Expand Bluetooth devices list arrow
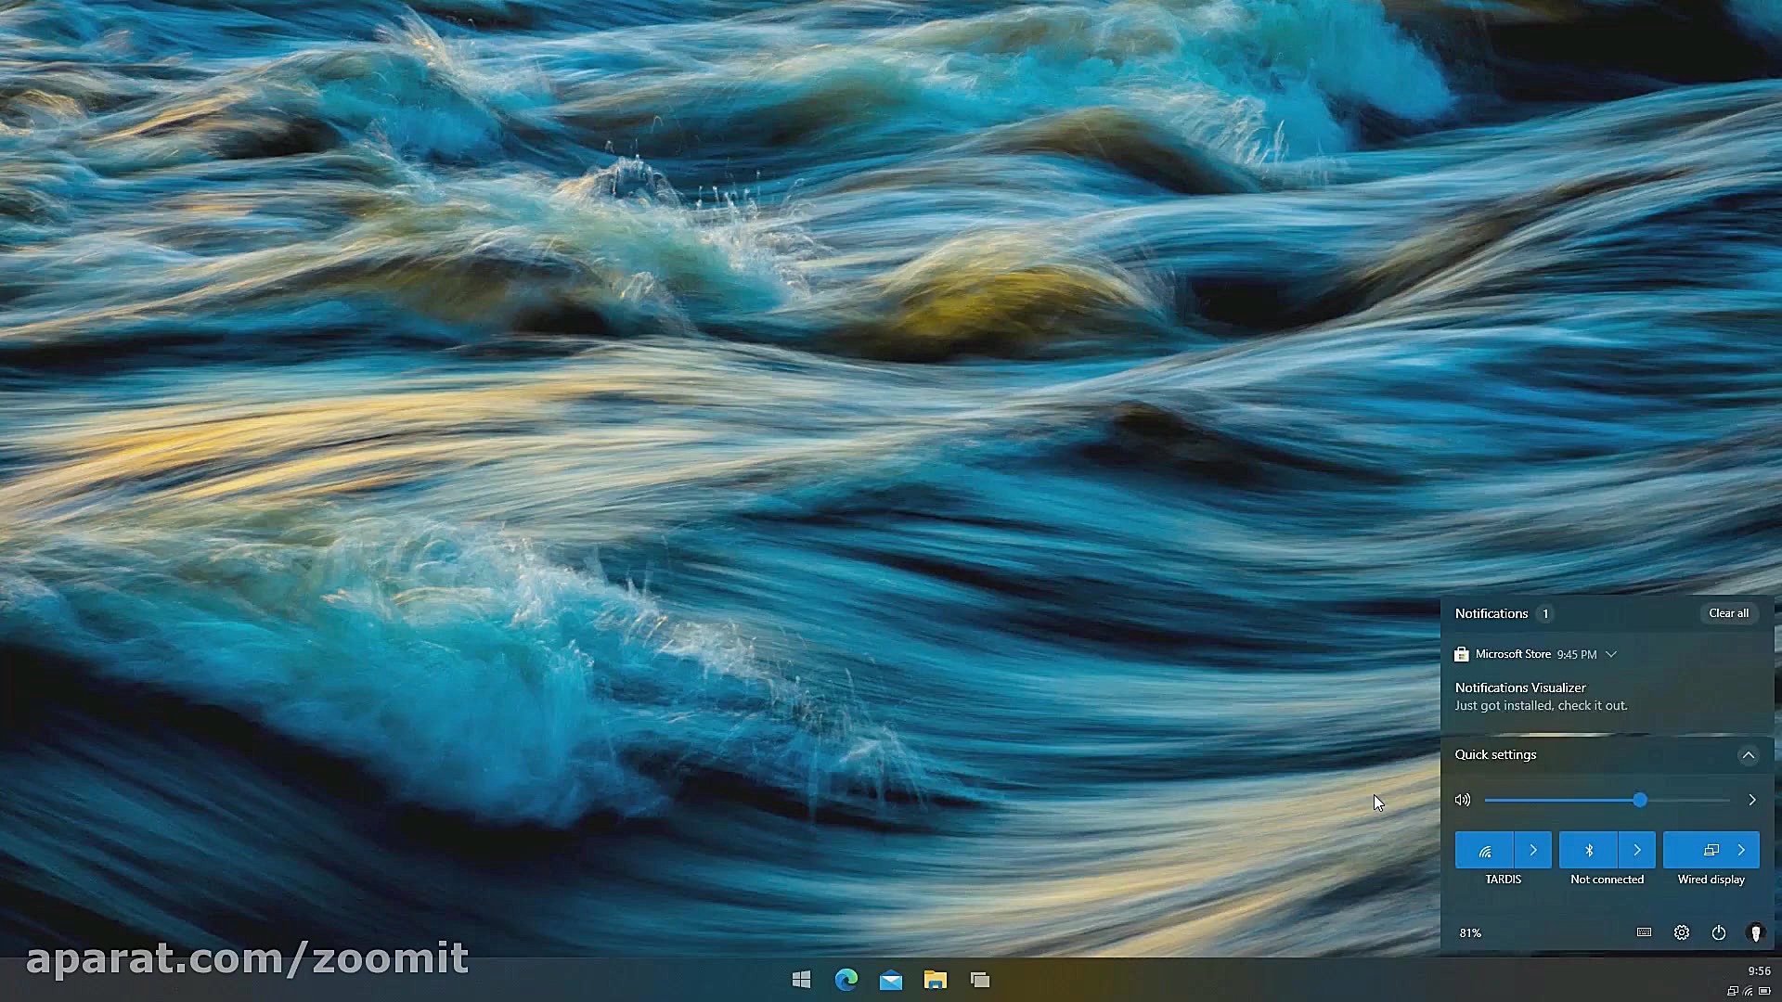 (x=1637, y=850)
